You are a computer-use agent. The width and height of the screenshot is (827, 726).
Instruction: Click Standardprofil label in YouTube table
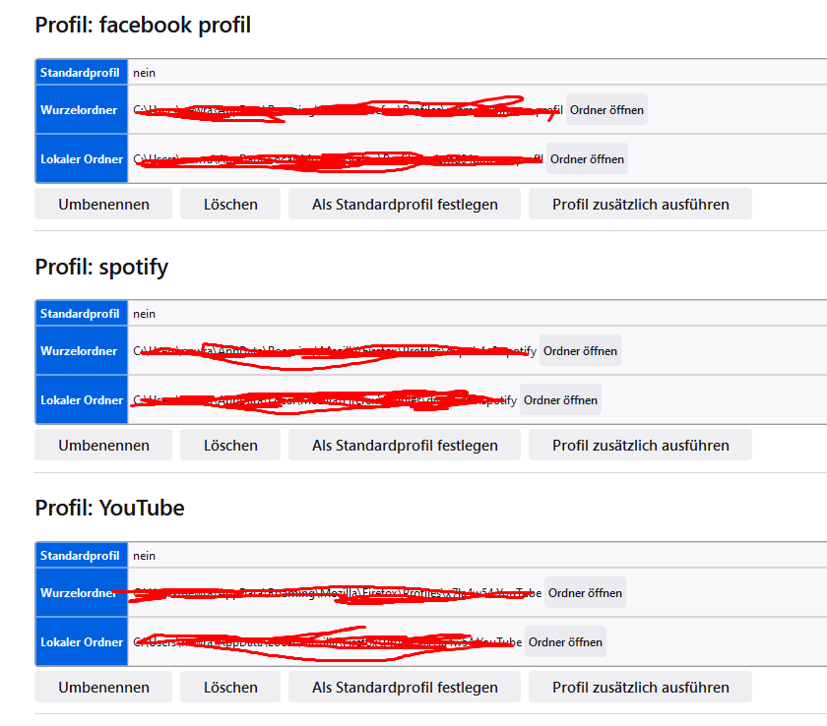pos(80,555)
